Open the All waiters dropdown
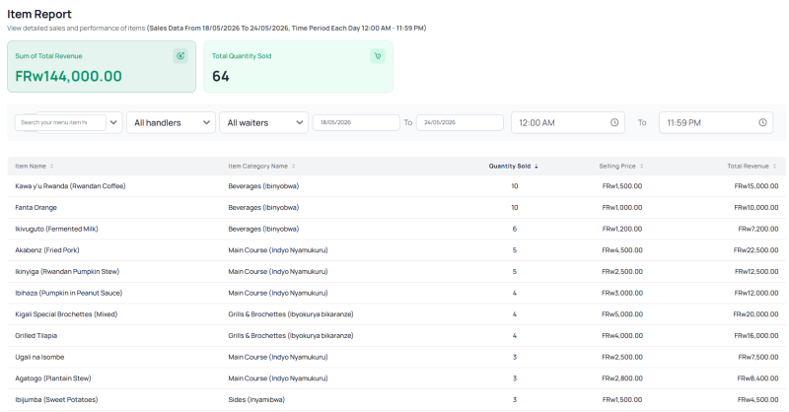This screenshot has width=789, height=412. pyautogui.click(x=263, y=123)
